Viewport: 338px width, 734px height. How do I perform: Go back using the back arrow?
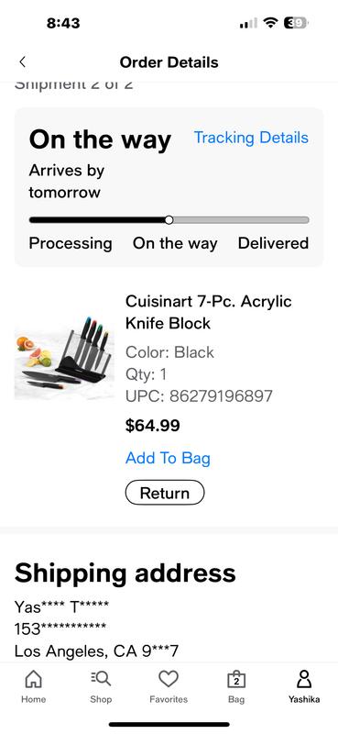[x=22, y=61]
